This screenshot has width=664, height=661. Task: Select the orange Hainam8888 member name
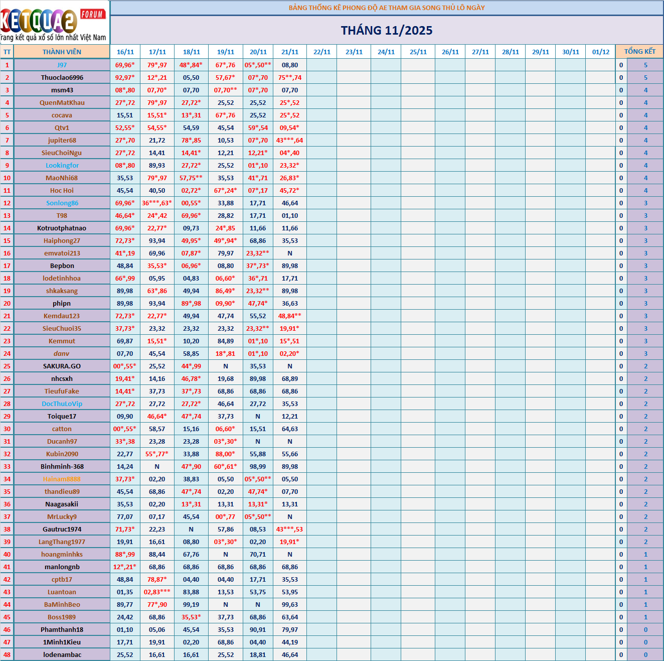(62, 479)
